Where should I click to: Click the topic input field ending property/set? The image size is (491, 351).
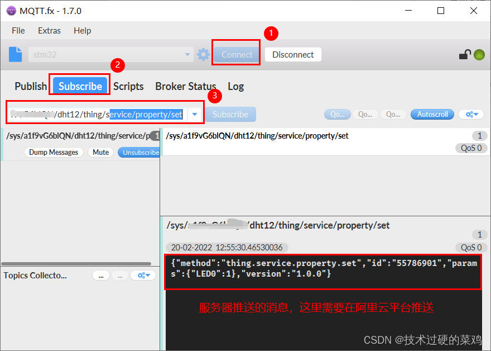point(97,115)
